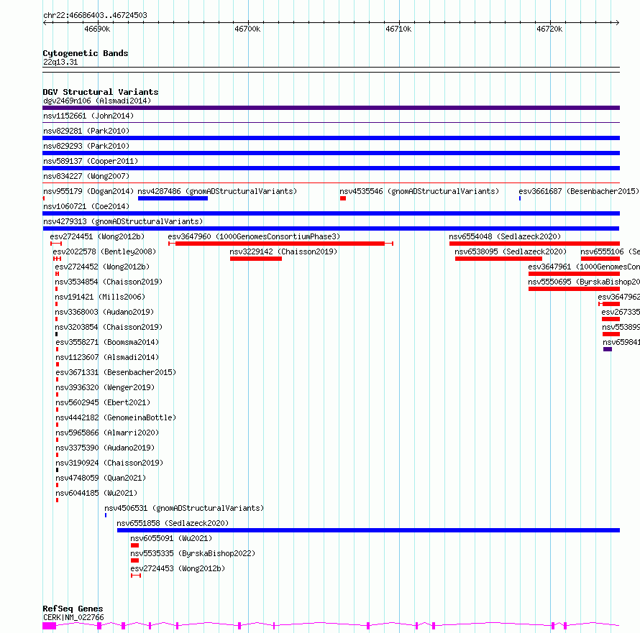
Task: Click esv3558271 (Boomsma2014) label
Action: pos(107,342)
